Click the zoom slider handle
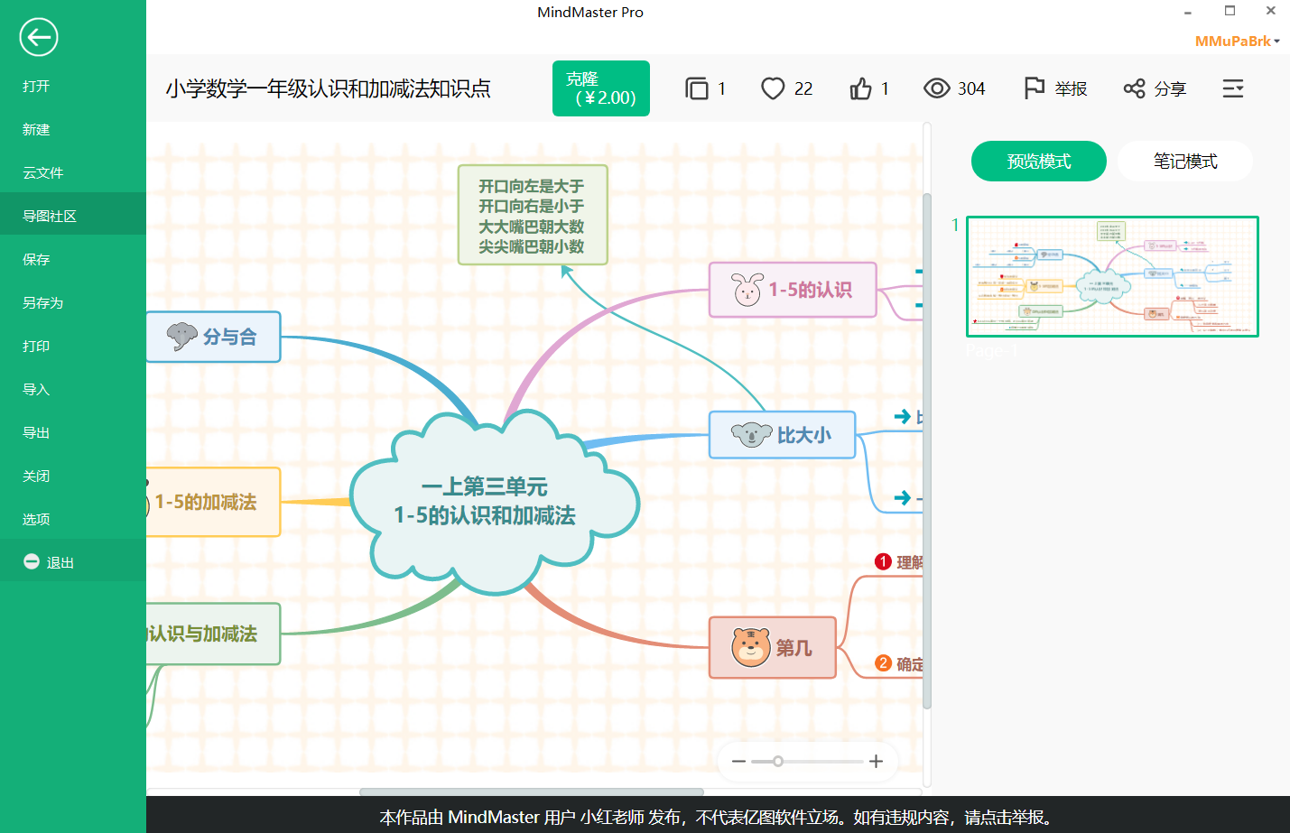This screenshot has height=833, width=1290. click(777, 762)
